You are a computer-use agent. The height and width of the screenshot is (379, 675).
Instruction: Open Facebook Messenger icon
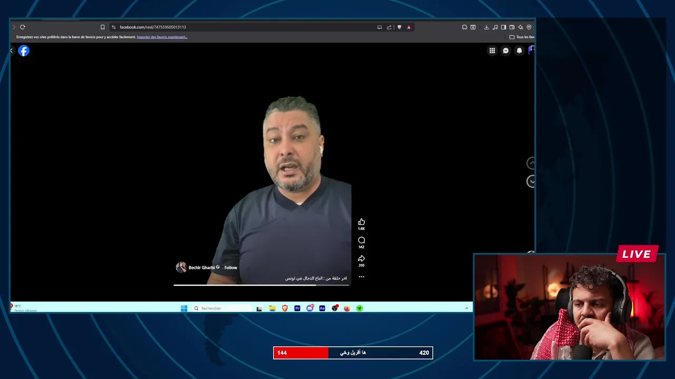[x=506, y=51]
